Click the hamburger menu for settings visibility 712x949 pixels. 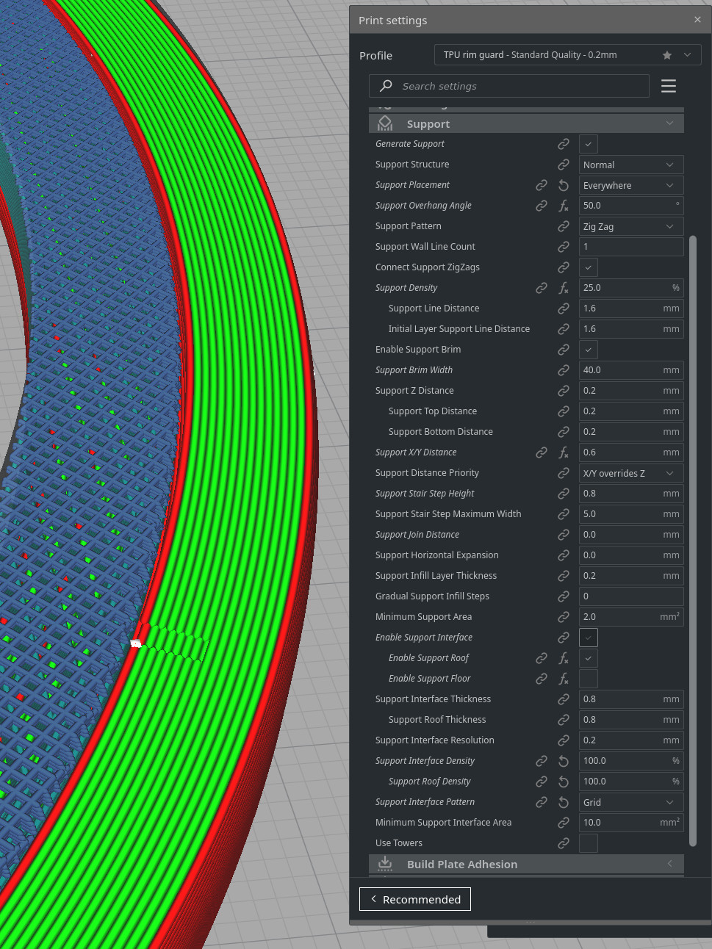(x=668, y=86)
